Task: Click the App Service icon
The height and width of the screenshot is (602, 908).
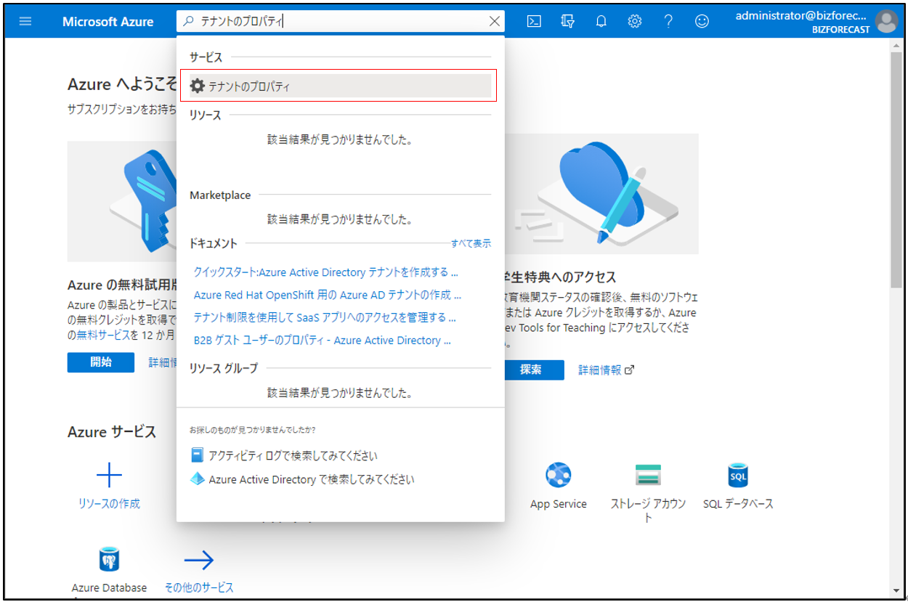Action: click(x=558, y=476)
